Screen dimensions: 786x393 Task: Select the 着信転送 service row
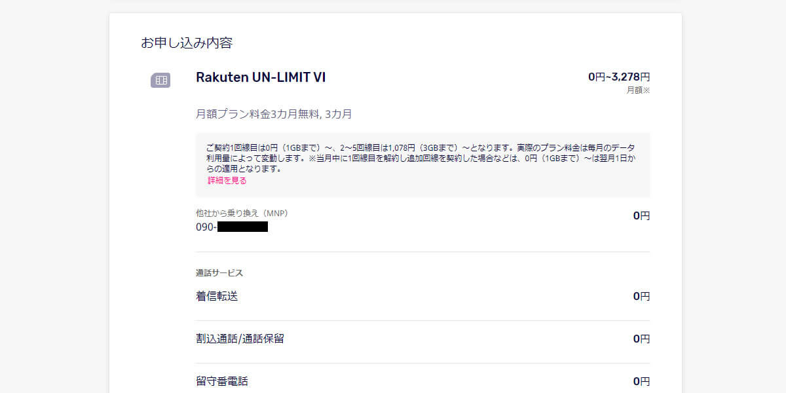pyautogui.click(x=217, y=296)
